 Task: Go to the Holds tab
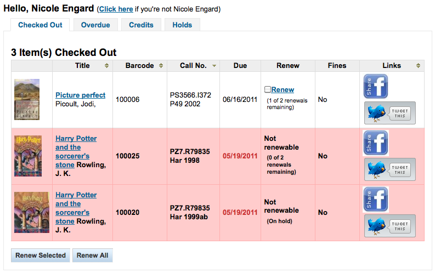pos(182,25)
